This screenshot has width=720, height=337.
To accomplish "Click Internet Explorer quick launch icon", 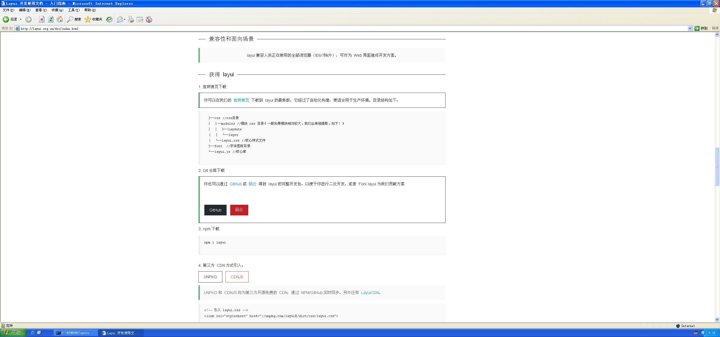I will tap(33, 333).
